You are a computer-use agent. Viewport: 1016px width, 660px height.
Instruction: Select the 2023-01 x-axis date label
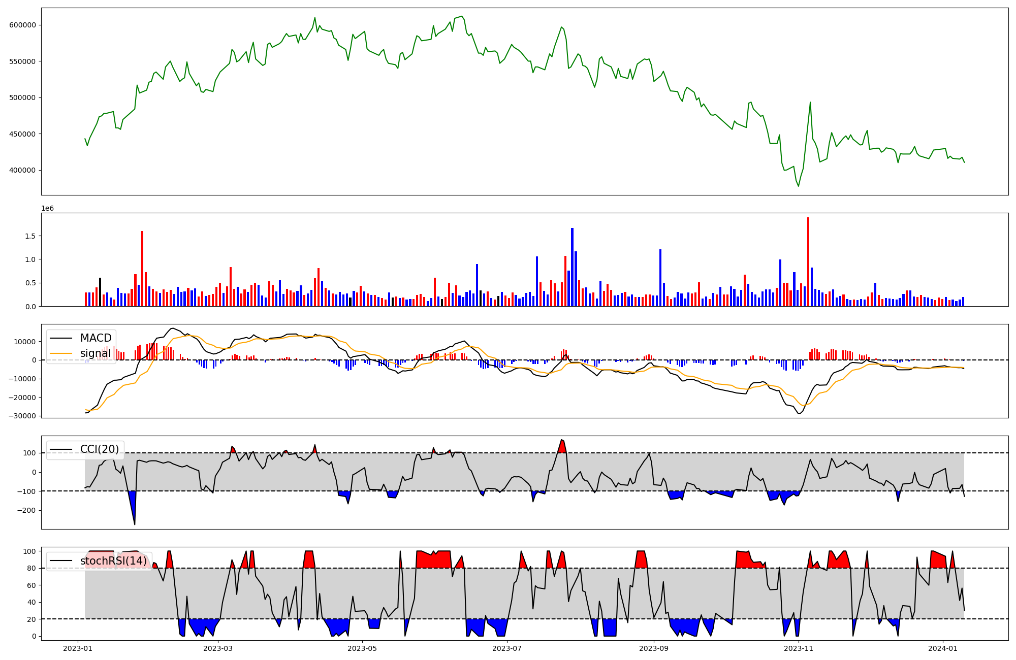[78, 648]
